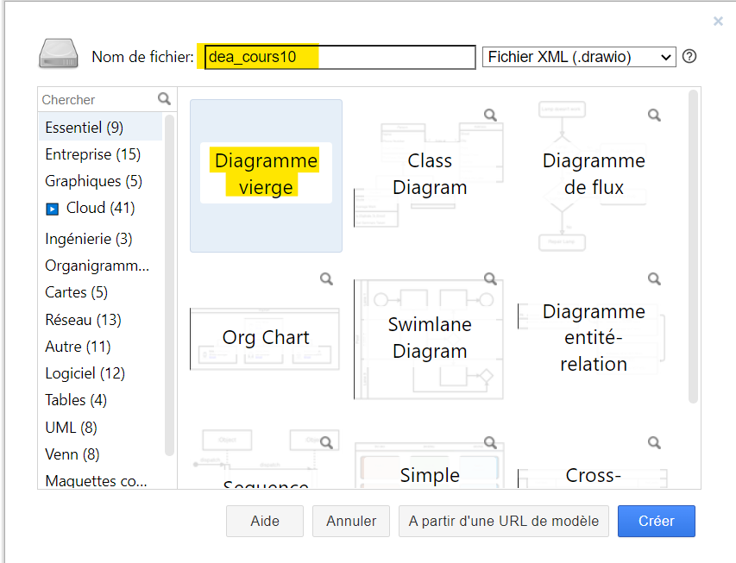
Task: Click A partir d'une URL de modèle
Action: point(503,521)
